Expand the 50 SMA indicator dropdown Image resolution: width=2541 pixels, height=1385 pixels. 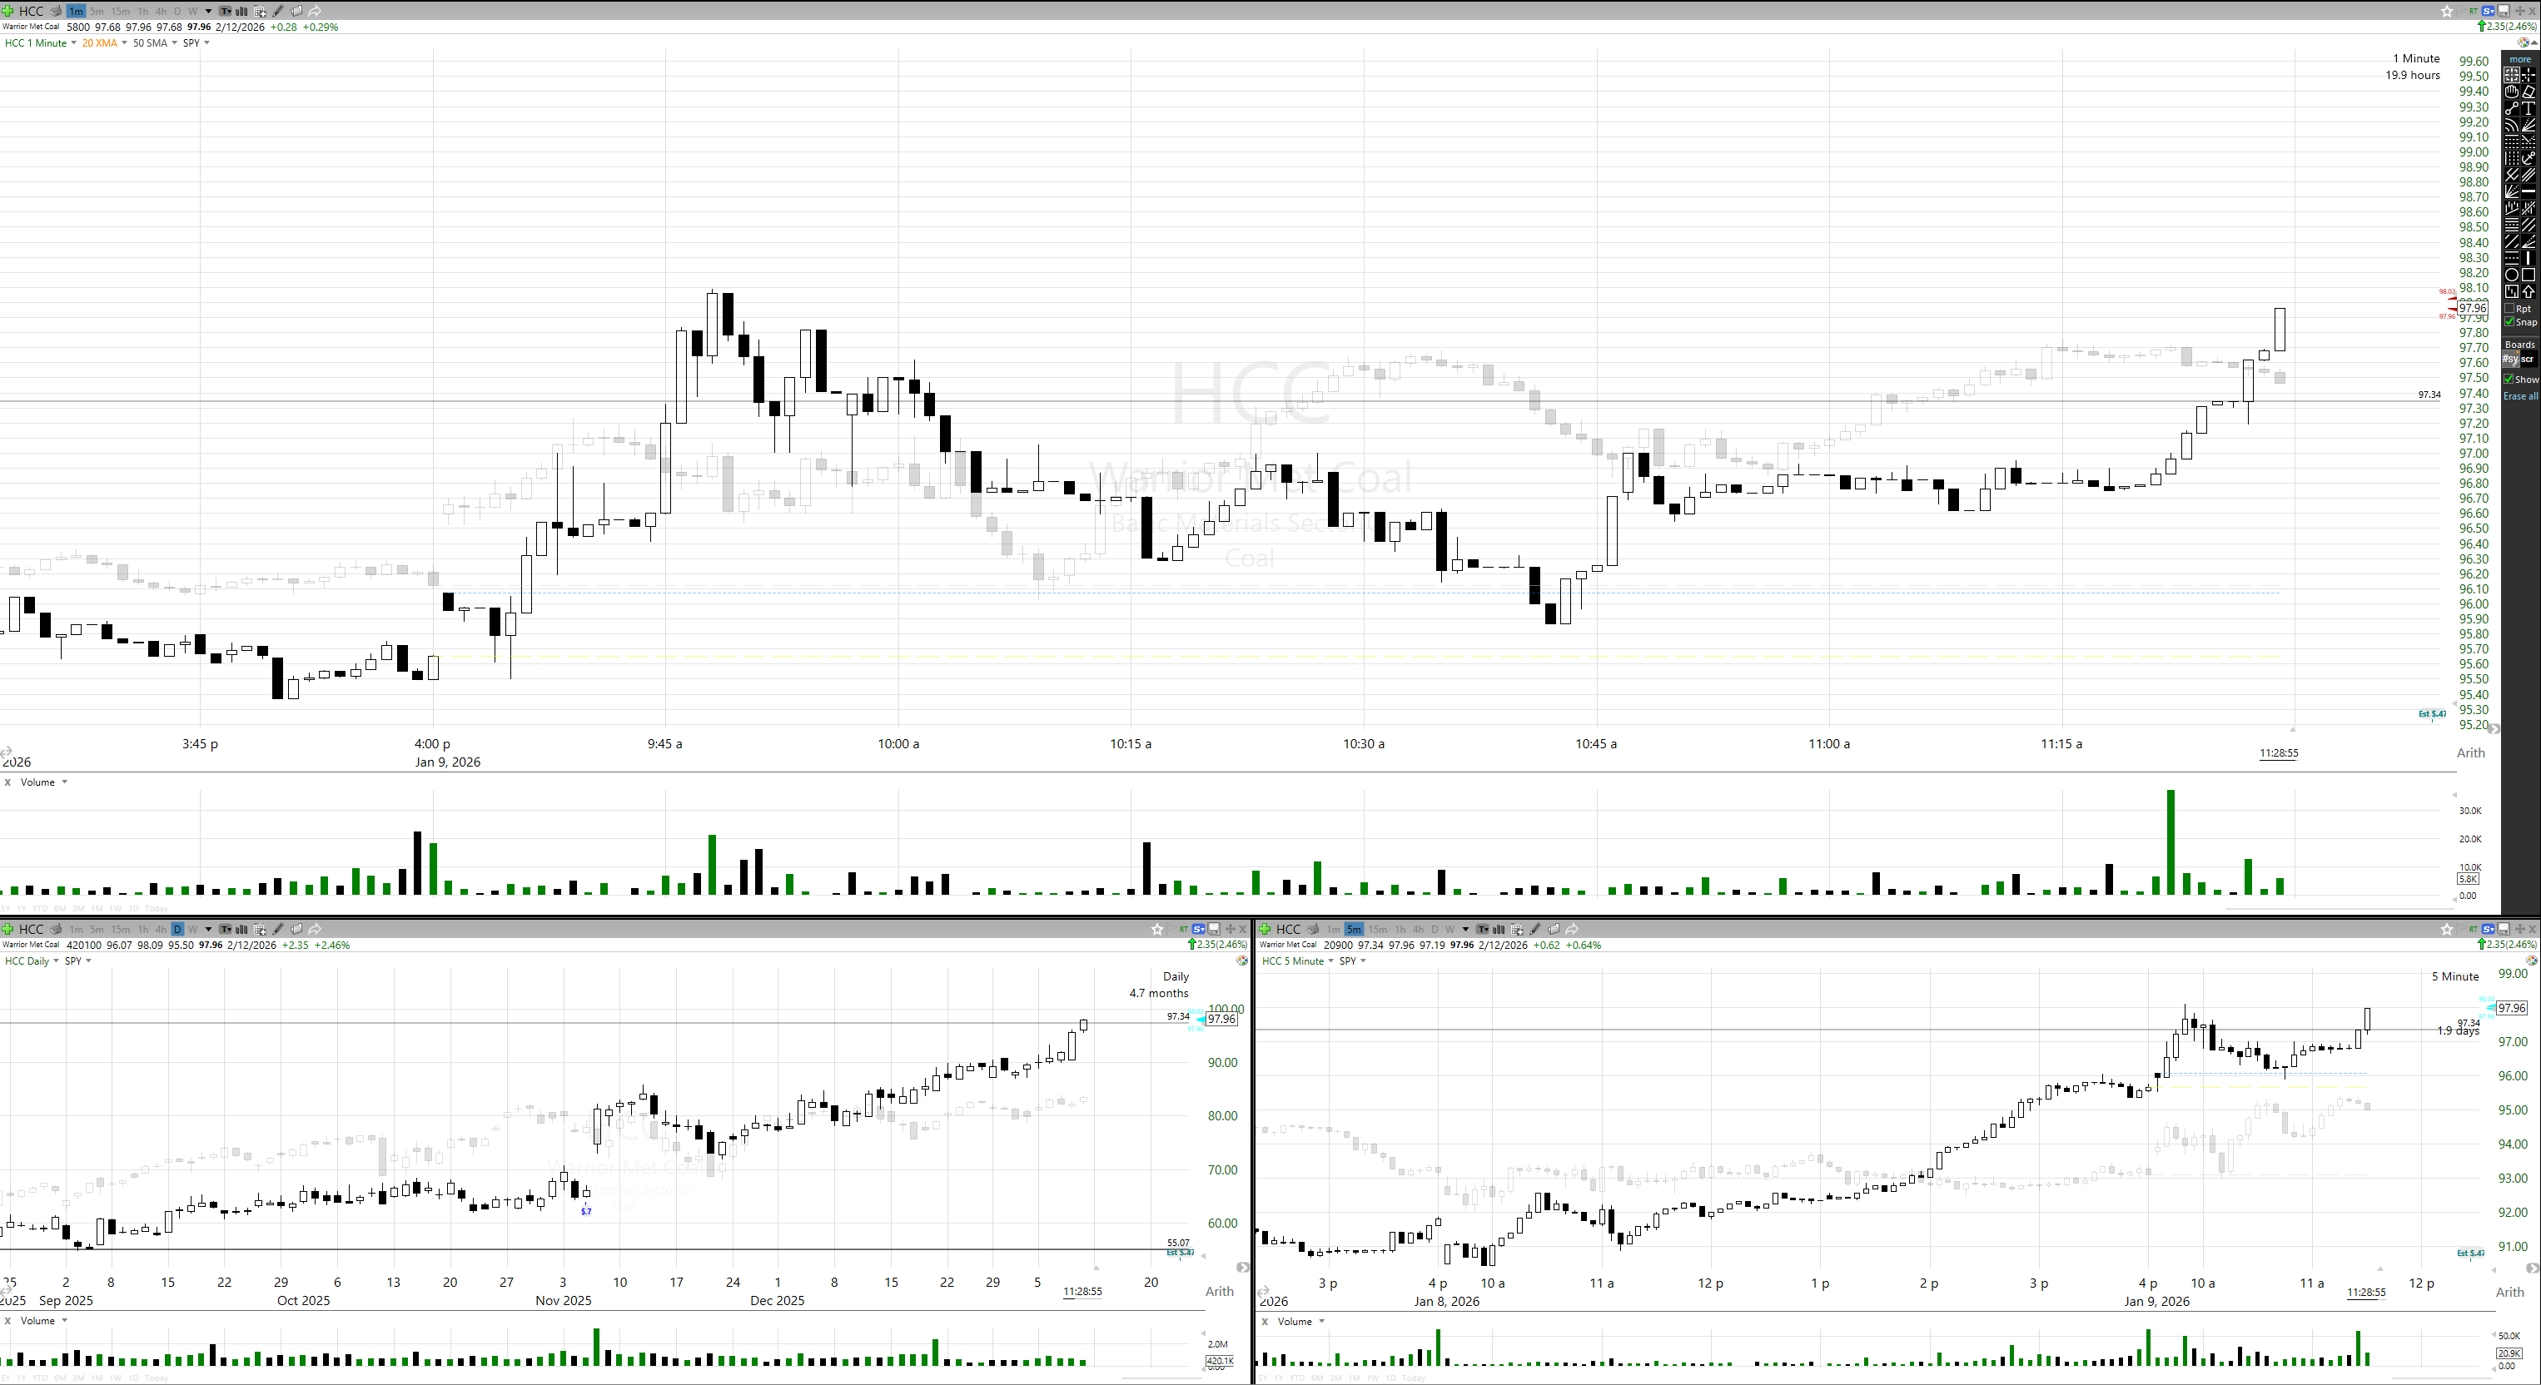(175, 42)
